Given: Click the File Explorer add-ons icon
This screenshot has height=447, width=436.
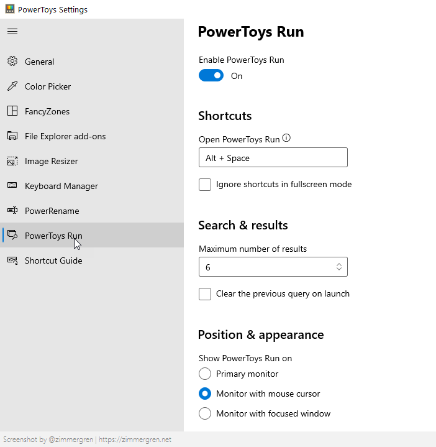Looking at the screenshot, I should pyautogui.click(x=12, y=136).
